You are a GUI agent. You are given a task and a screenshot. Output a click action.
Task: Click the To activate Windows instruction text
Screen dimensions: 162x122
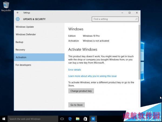pos(101,84)
